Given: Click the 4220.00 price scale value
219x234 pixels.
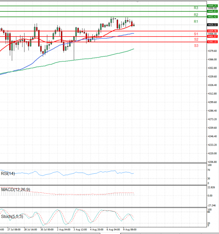Looking at the screenshot, I should [212, 154].
